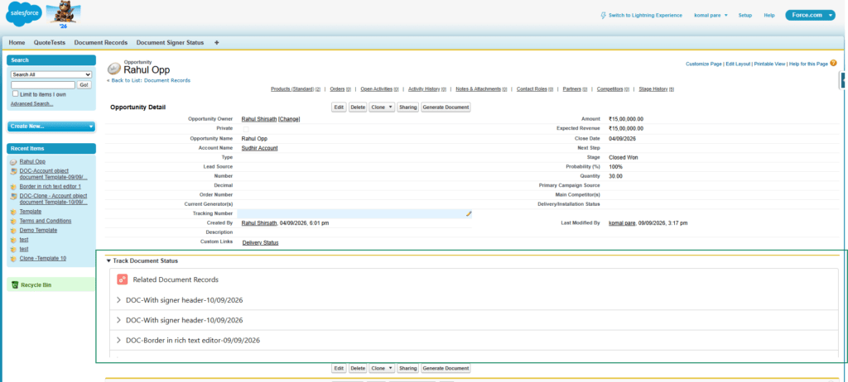
Task: Click the icon beside DOC-Clone - Account object document
Action: click(13, 196)
